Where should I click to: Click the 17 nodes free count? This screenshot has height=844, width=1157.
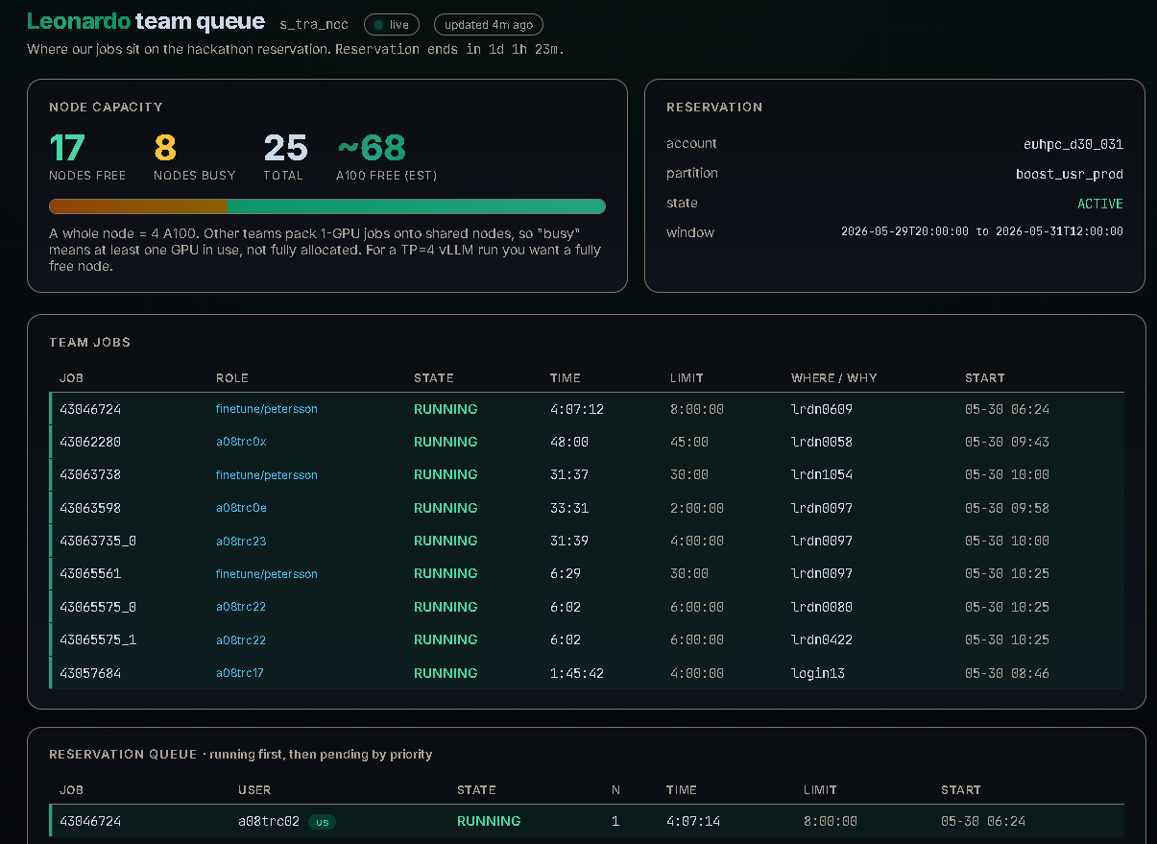coord(67,148)
